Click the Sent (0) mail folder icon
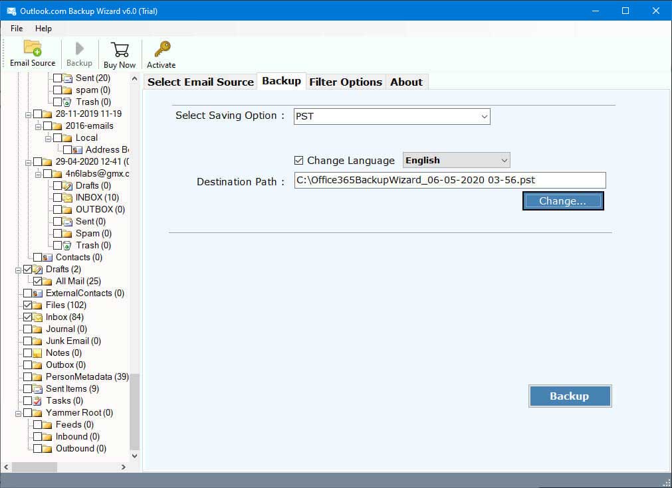The height and width of the screenshot is (488, 672). click(67, 222)
